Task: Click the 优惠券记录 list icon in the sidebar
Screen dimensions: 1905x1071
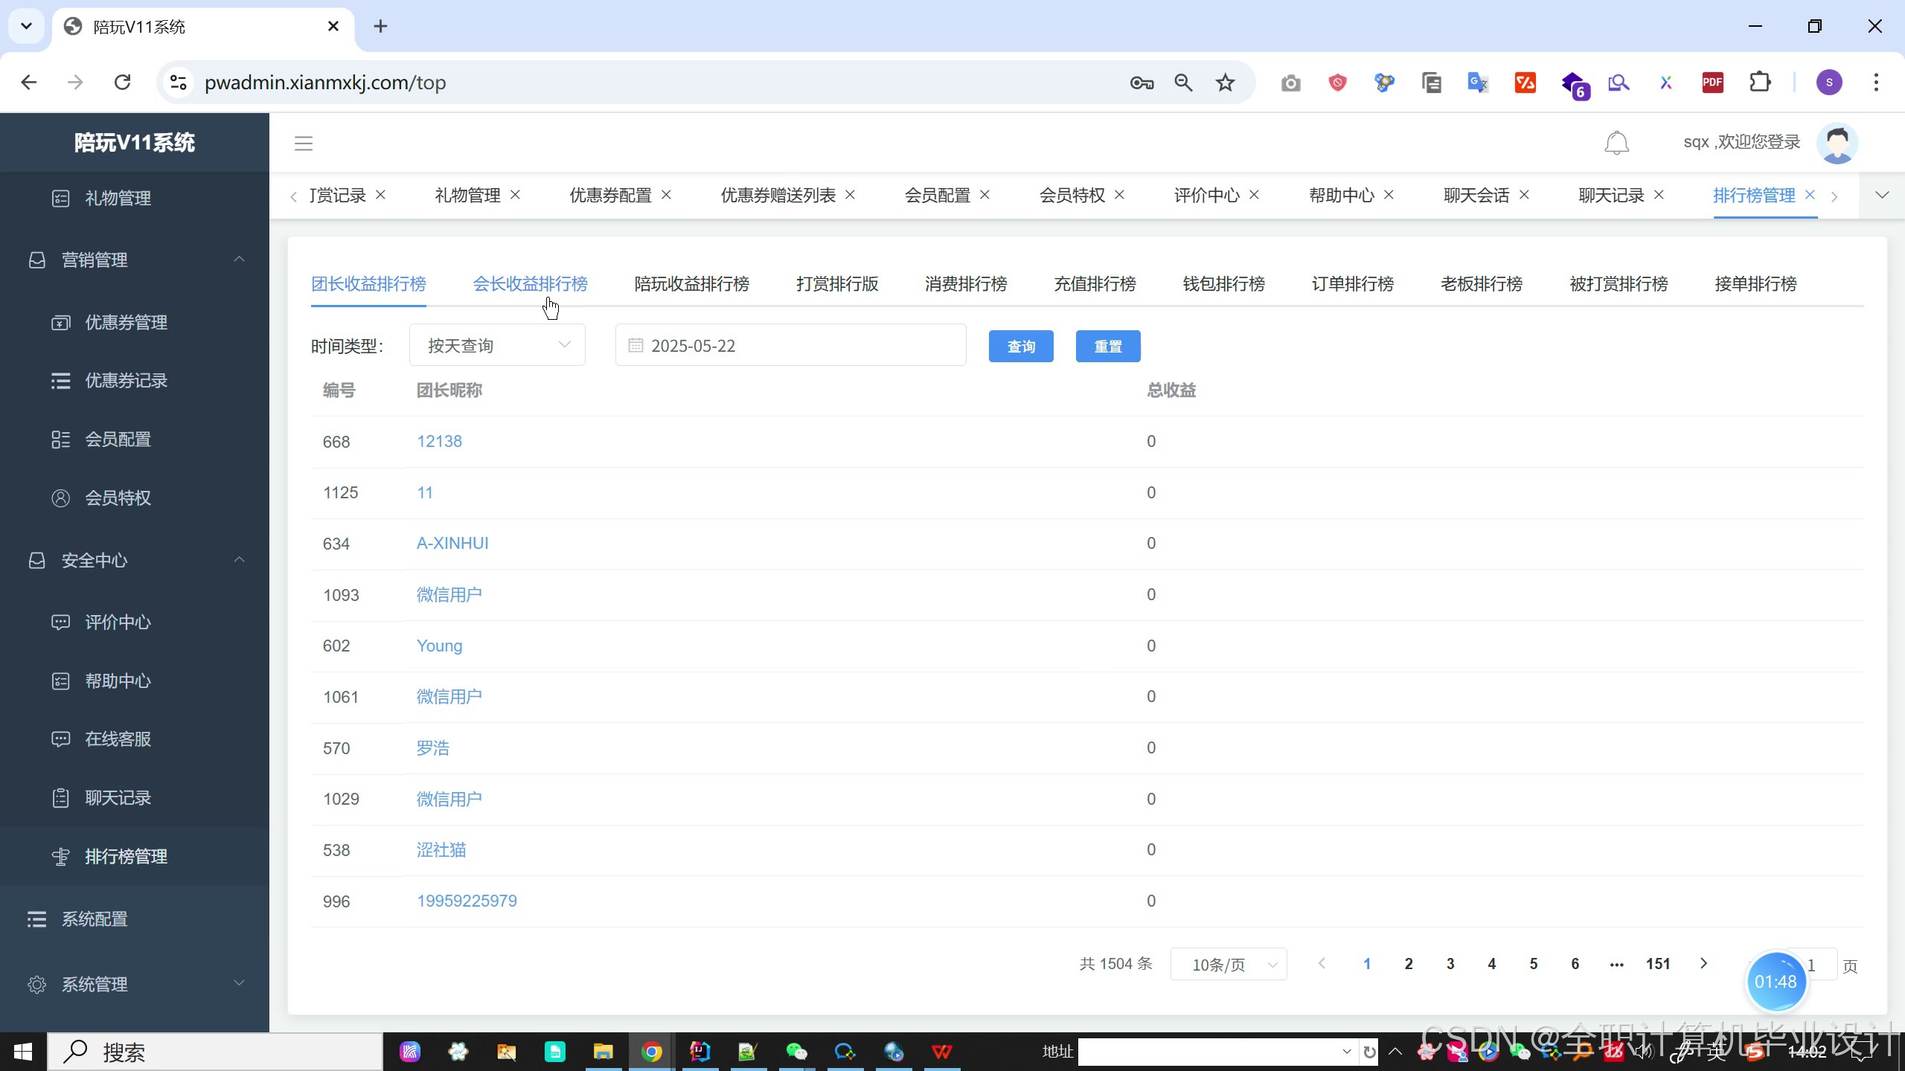Action: pos(60,381)
